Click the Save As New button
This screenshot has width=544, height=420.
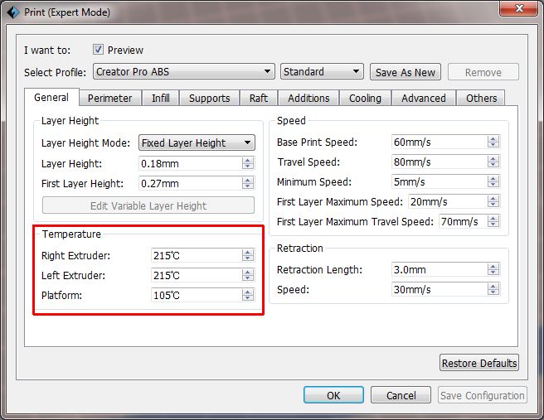tap(406, 72)
